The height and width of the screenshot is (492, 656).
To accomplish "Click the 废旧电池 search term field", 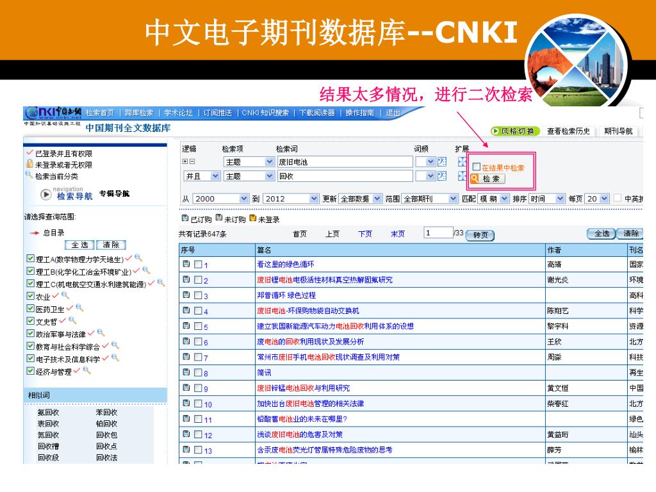I will click(x=345, y=162).
